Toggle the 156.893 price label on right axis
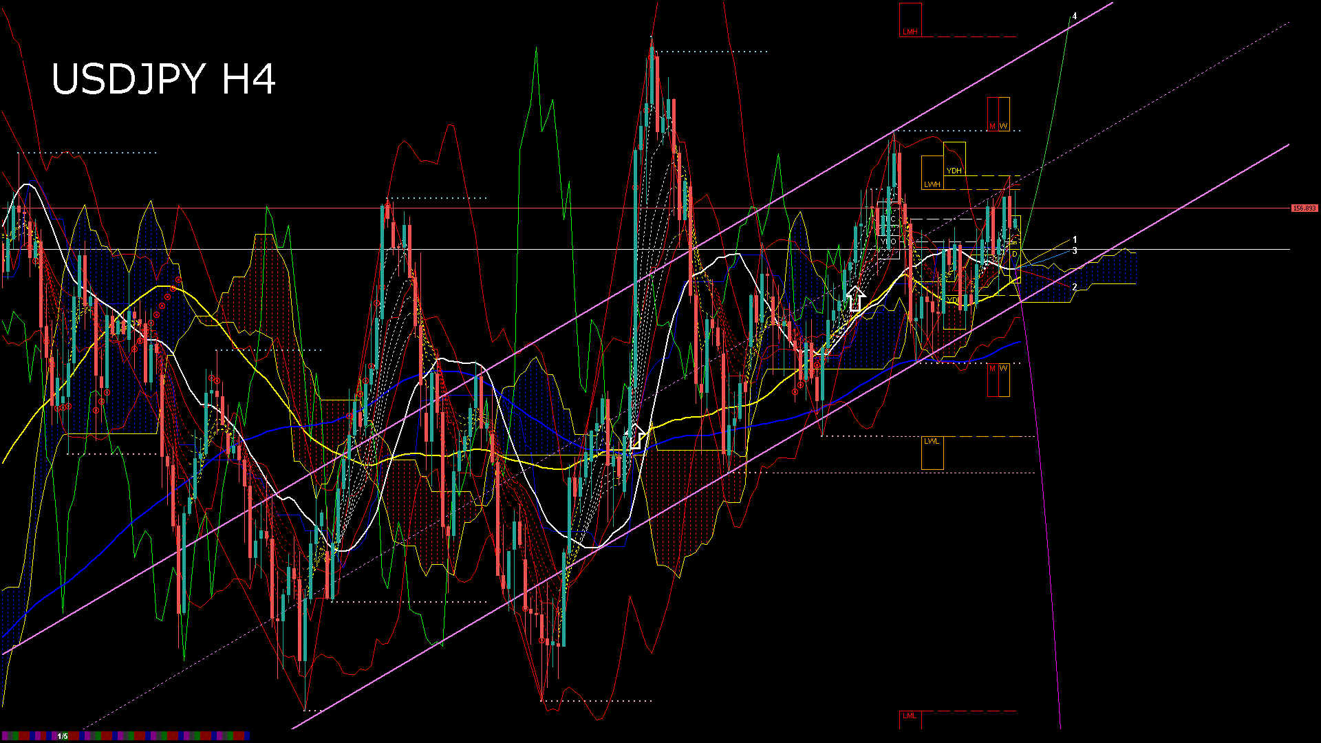 [x=1304, y=206]
